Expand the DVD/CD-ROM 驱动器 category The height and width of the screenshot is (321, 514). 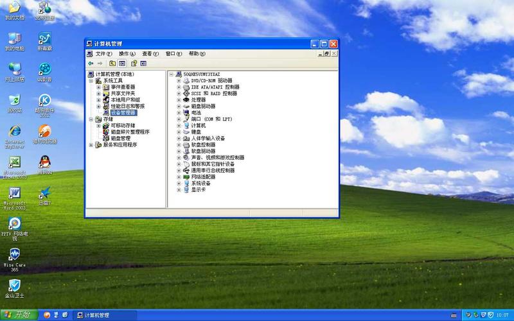click(x=179, y=81)
